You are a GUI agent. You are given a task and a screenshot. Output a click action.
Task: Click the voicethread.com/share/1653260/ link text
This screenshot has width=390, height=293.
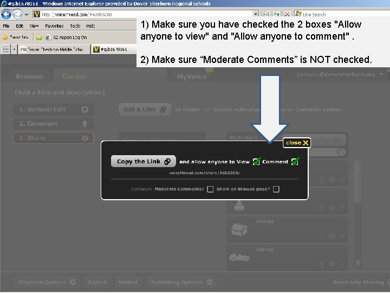click(204, 173)
